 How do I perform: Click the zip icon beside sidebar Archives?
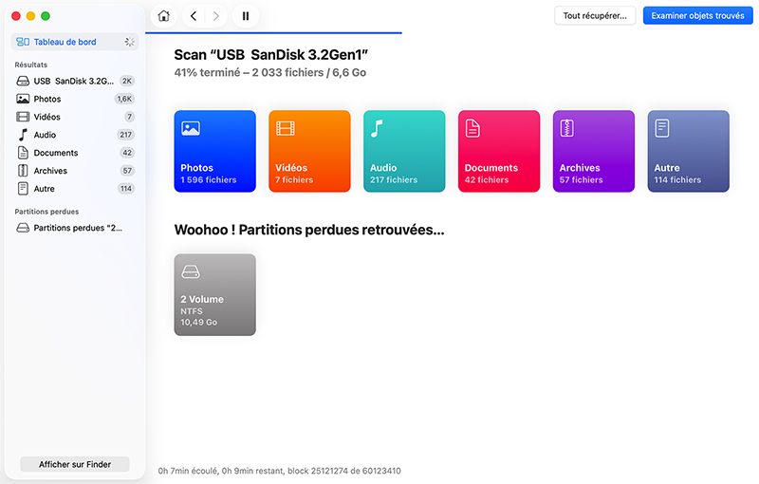[23, 171]
